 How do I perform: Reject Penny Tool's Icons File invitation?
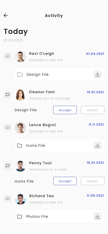pyautogui.click(x=93, y=181)
